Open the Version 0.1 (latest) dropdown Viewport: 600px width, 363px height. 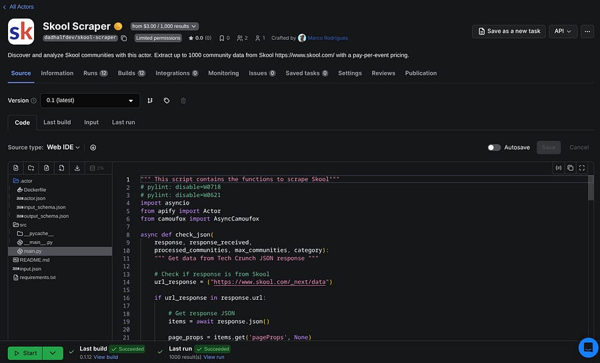[x=89, y=101]
